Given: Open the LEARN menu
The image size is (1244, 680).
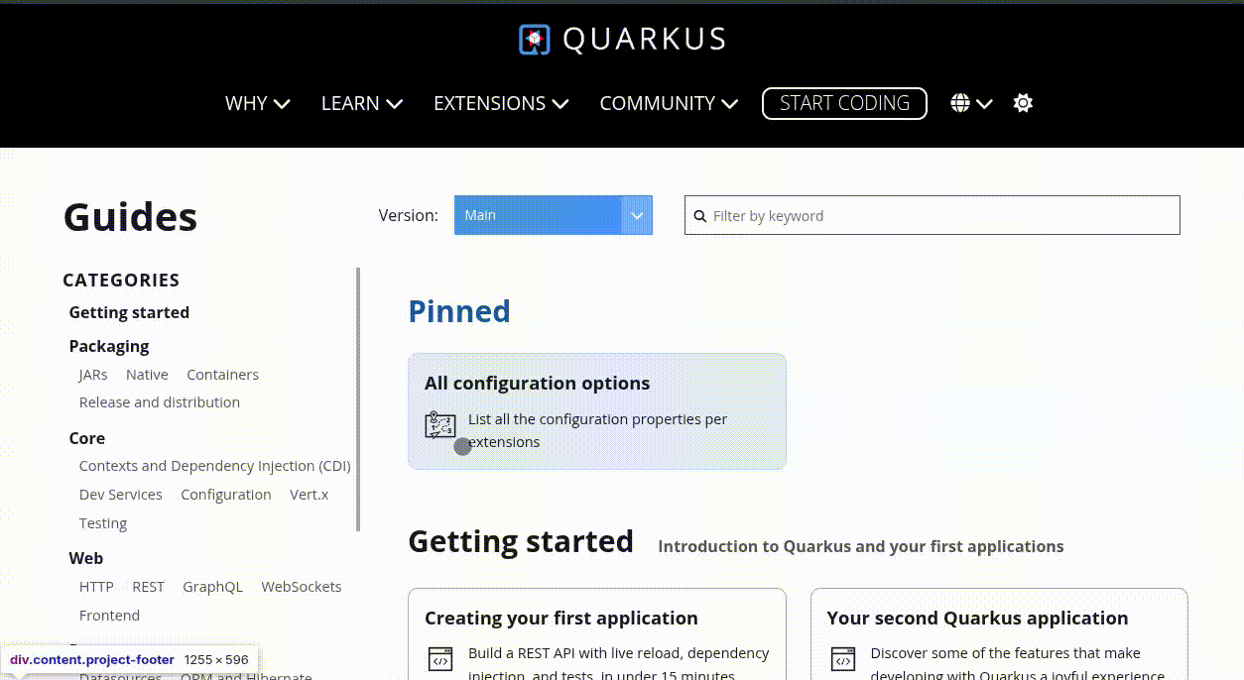Looking at the screenshot, I should pos(362,103).
